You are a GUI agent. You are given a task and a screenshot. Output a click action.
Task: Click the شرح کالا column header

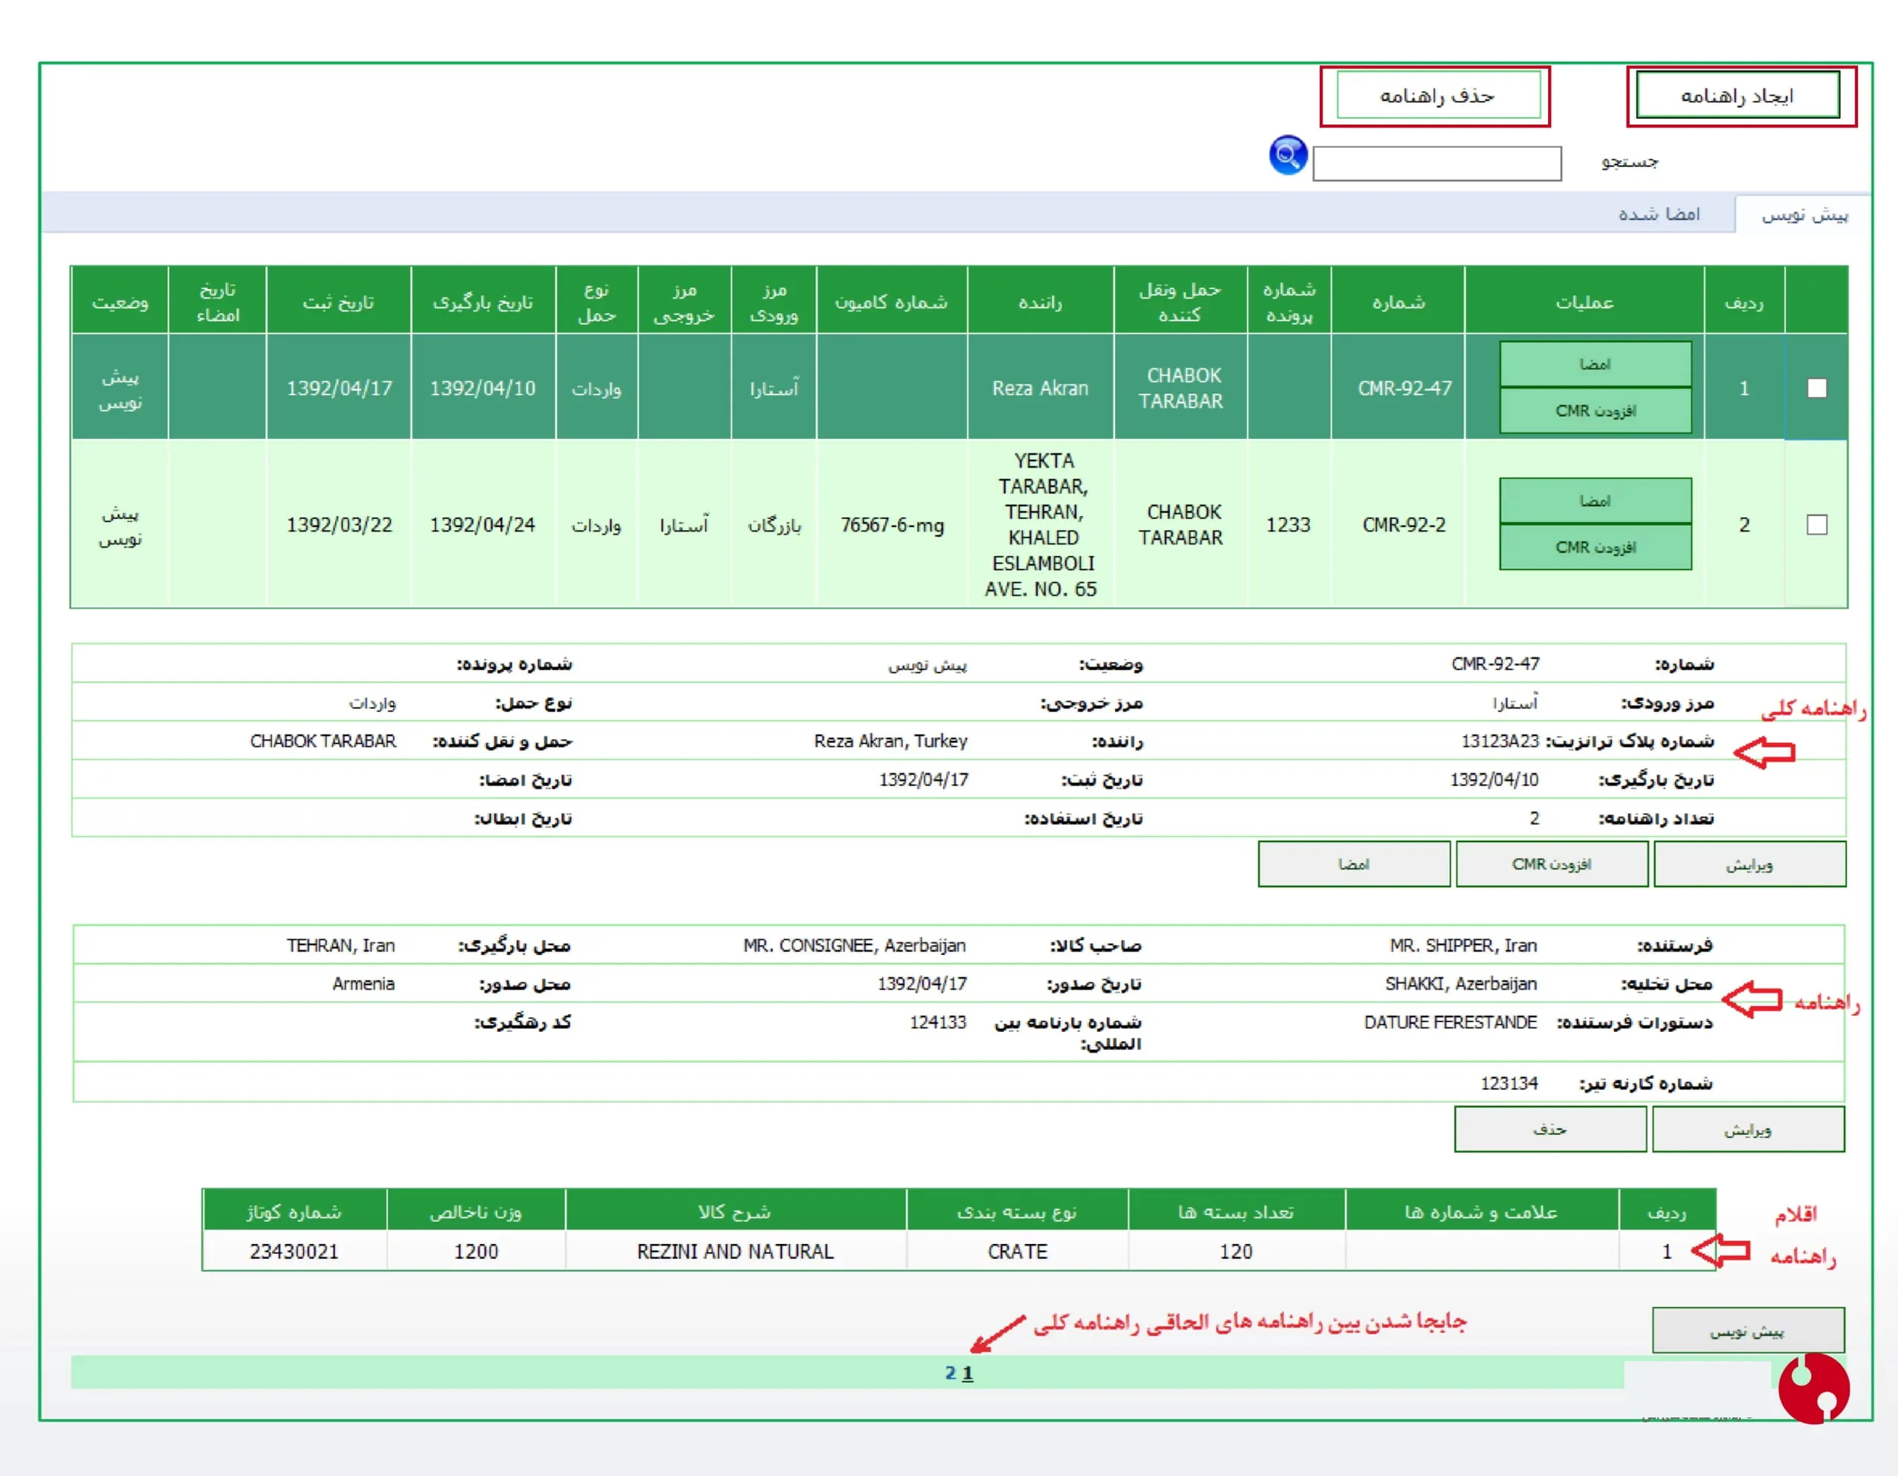point(735,1211)
